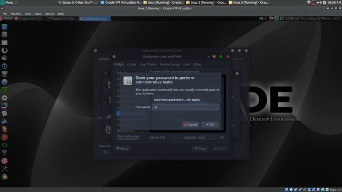Select Blue-Submarine in the widget theme list
The width and height of the screenshot is (342, 192).
[128, 137]
